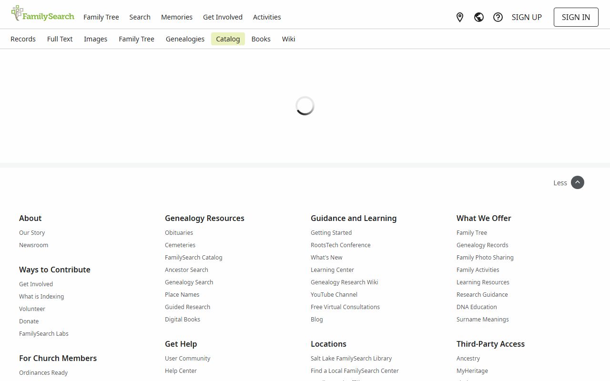Open the Activities menu
The image size is (610, 381).
(x=267, y=17)
